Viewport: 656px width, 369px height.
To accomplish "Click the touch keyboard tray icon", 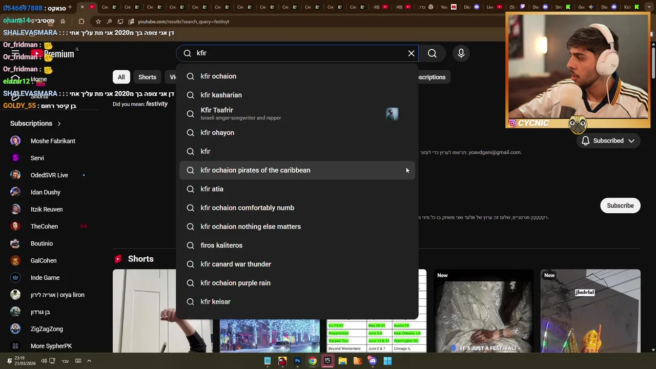I will (x=78, y=361).
